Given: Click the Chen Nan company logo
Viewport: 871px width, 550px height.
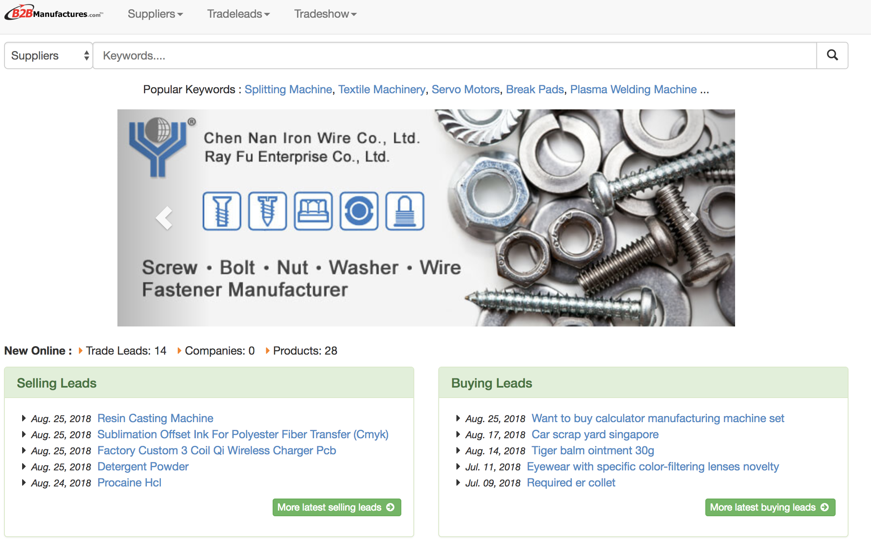Looking at the screenshot, I should 162,147.
